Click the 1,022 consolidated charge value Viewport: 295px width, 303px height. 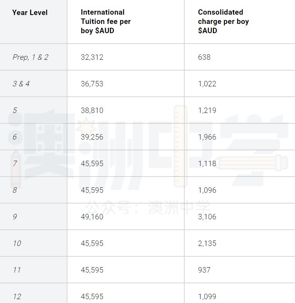207,84
